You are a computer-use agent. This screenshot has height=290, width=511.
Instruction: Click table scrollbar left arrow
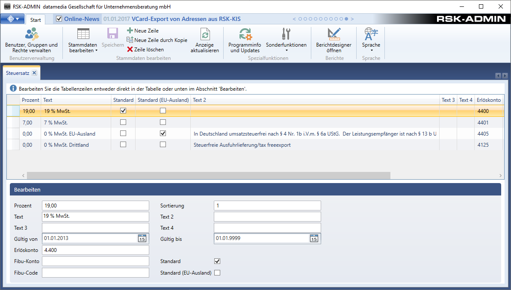pos(24,176)
